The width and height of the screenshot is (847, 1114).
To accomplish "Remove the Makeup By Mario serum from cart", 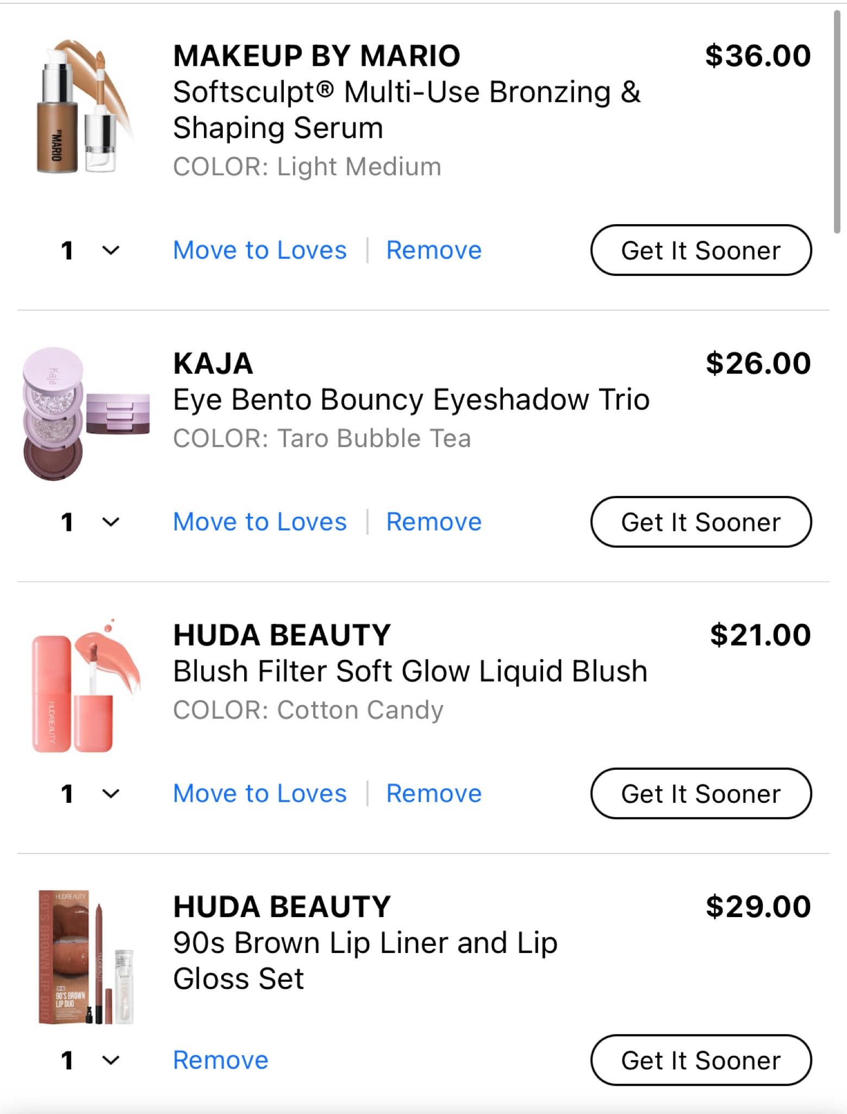I will (434, 250).
